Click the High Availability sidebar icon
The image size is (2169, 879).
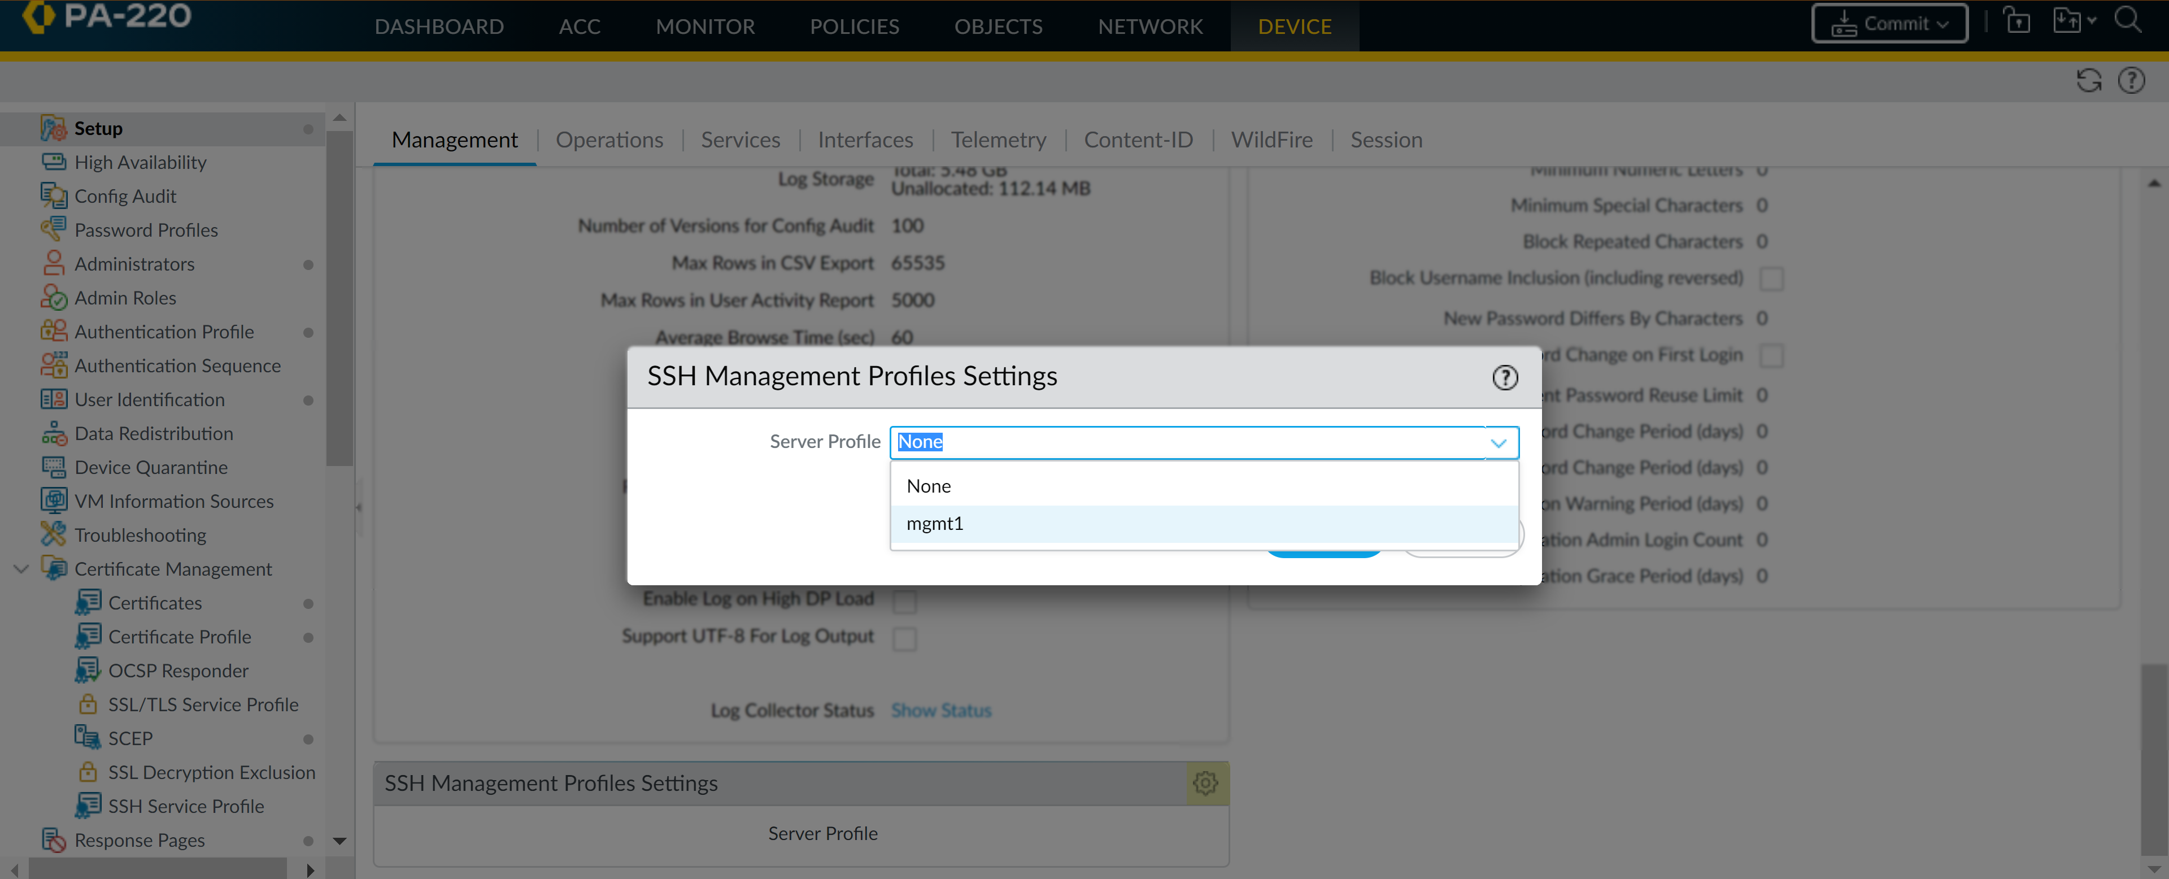(x=54, y=162)
